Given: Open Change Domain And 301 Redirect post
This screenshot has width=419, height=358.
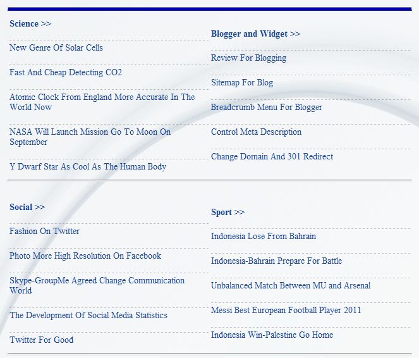Looking at the screenshot, I should 272,156.
